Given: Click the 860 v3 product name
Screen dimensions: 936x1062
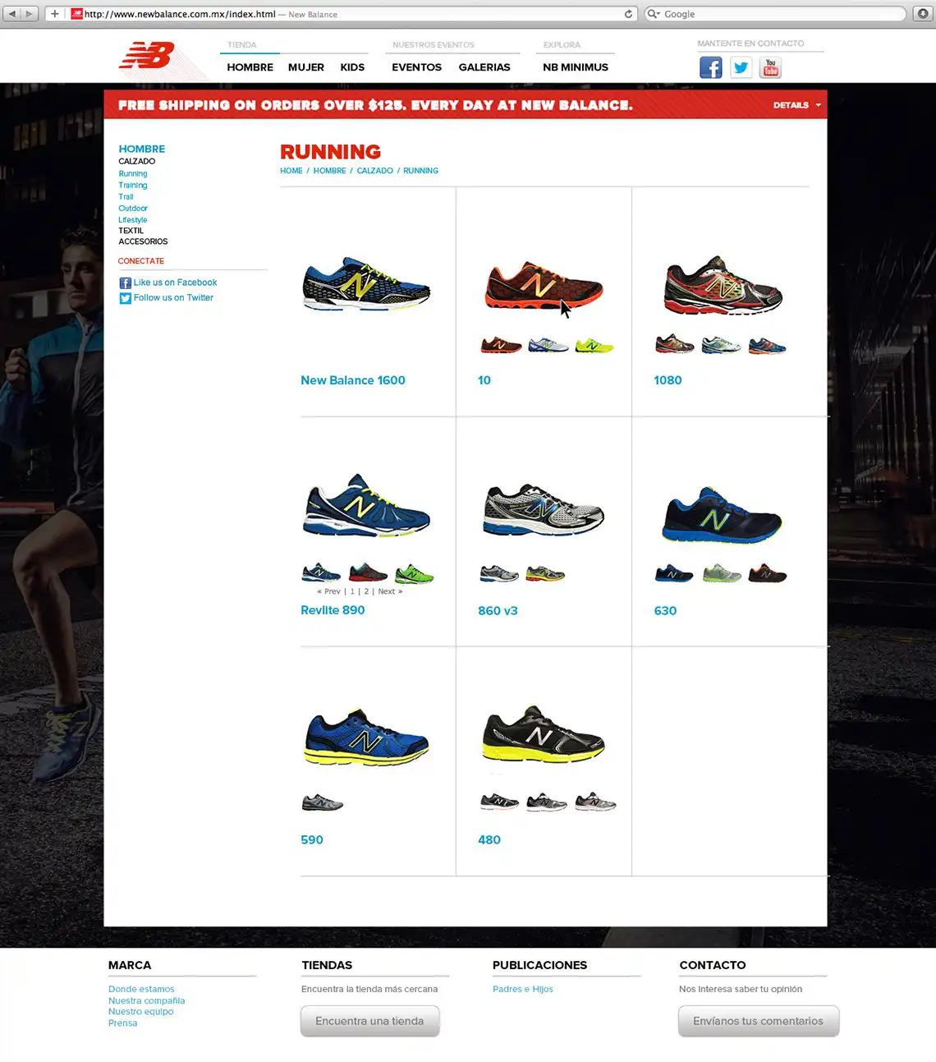Looking at the screenshot, I should pos(498,611).
